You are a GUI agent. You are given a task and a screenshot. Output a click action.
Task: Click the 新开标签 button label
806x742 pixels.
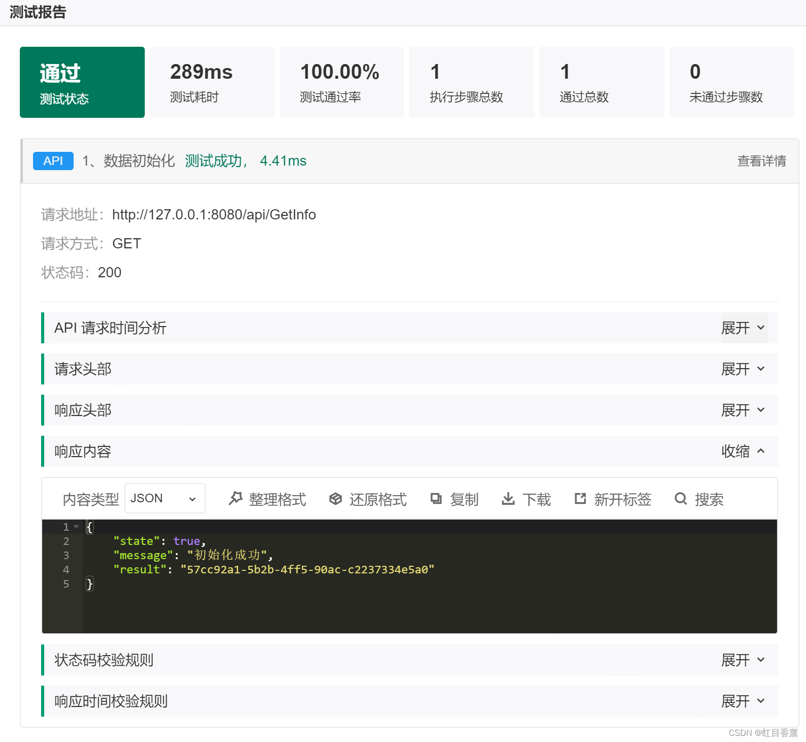(x=623, y=499)
